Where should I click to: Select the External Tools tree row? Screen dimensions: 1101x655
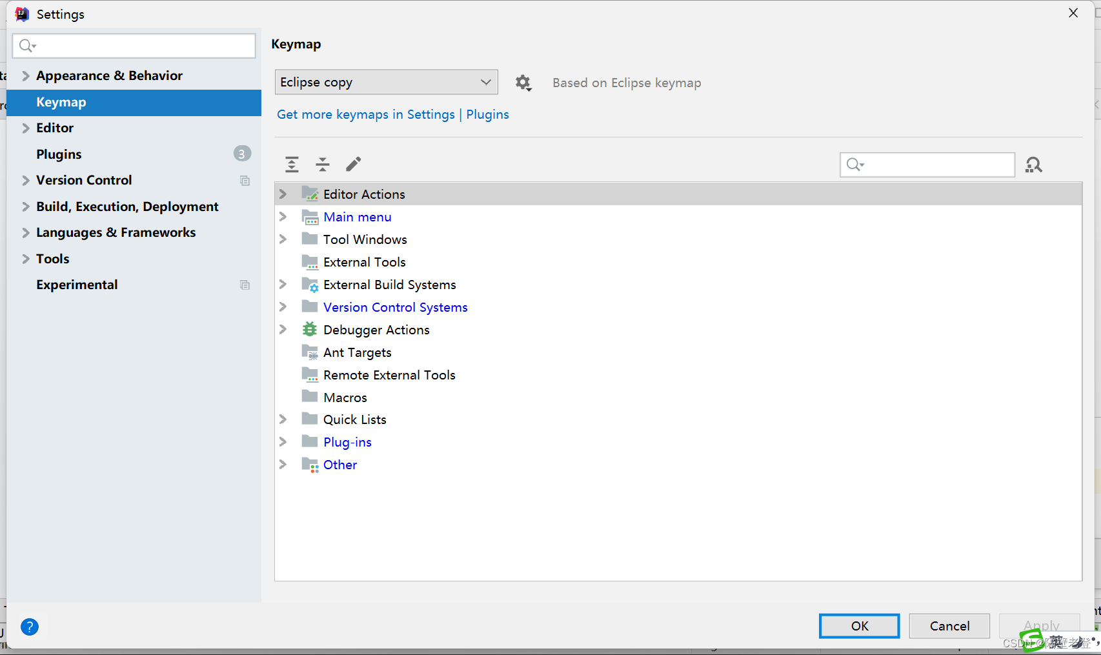(x=678, y=262)
